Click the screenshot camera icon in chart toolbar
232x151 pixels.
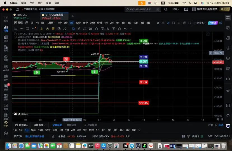click(163, 23)
